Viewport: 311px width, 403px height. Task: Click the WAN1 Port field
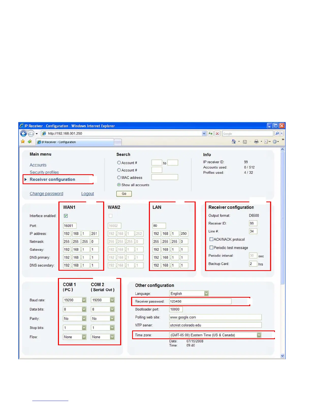(70, 226)
